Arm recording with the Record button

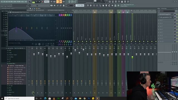tap(43, 2)
